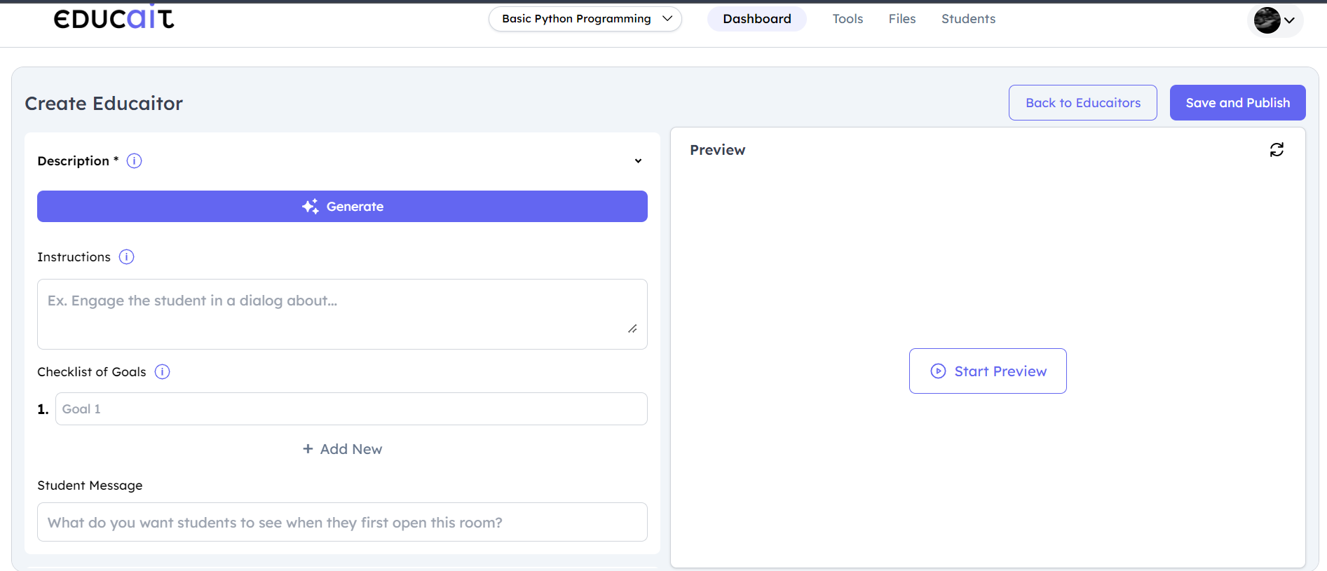The height and width of the screenshot is (571, 1327).
Task: Focus the Goal 1 input field
Action: (x=351, y=409)
